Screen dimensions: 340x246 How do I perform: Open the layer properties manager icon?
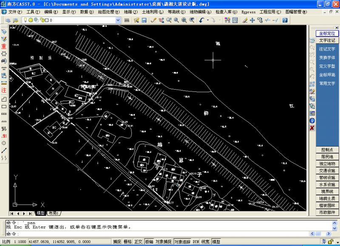coord(8,20)
